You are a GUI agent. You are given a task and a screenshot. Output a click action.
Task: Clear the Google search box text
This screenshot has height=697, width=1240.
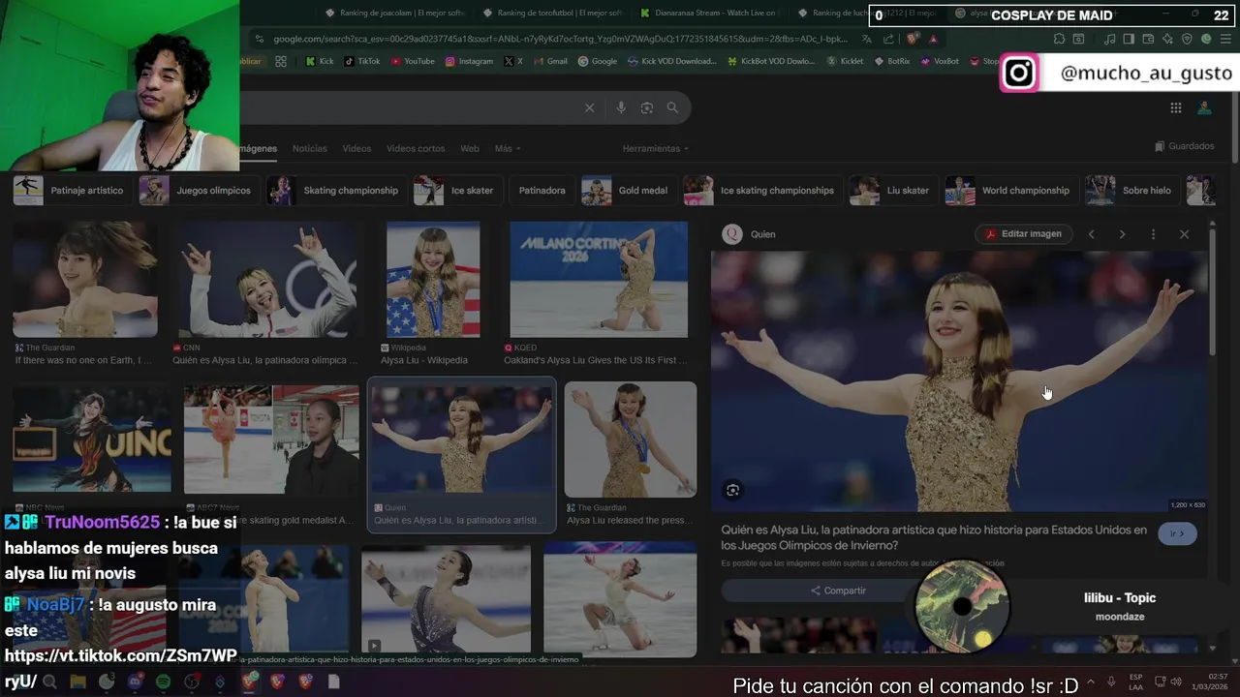pyautogui.click(x=589, y=107)
